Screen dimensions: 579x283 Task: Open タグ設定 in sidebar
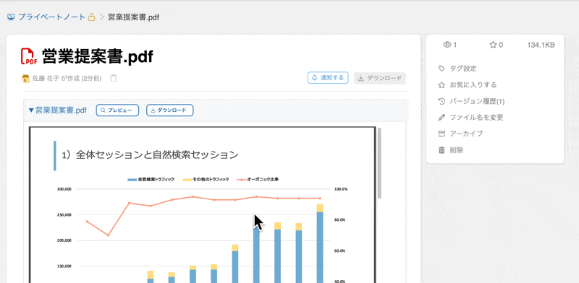click(463, 69)
